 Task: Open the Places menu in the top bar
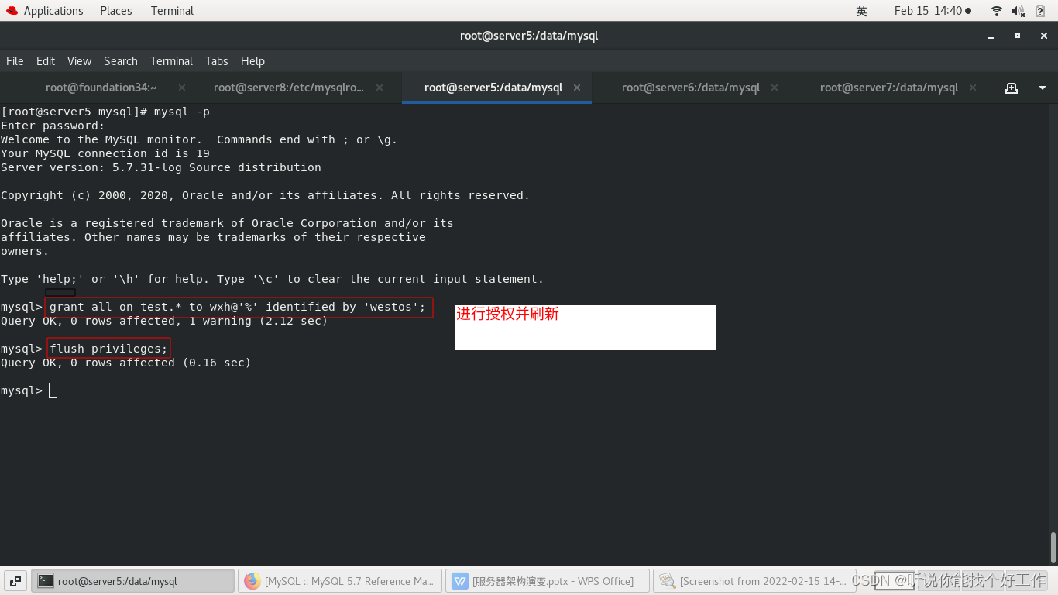click(116, 11)
